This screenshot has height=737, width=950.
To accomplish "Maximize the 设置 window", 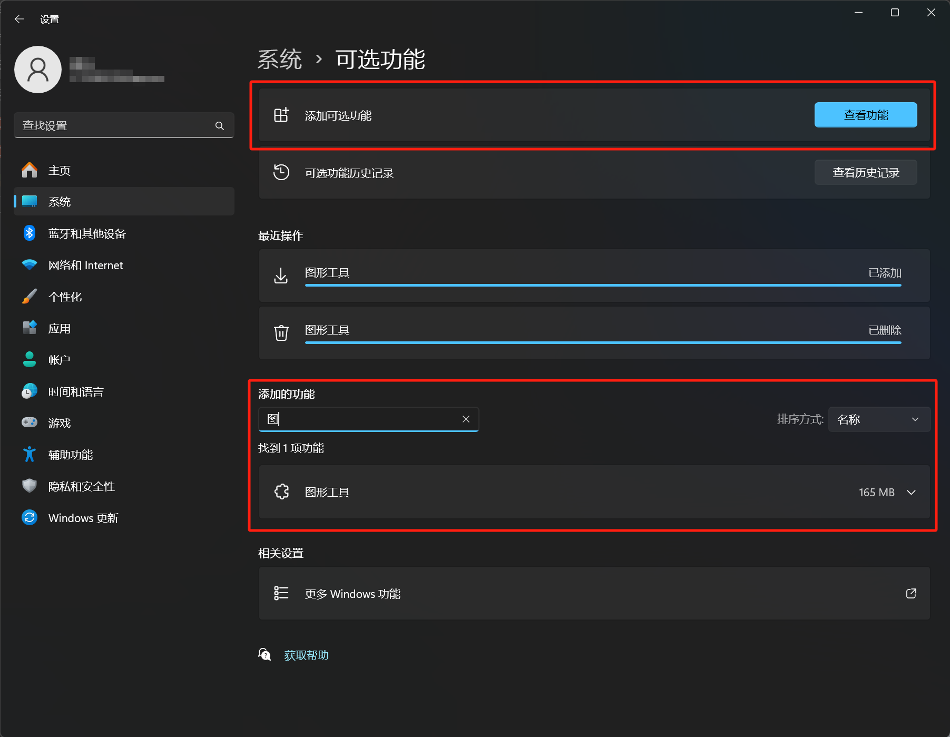I will [895, 13].
